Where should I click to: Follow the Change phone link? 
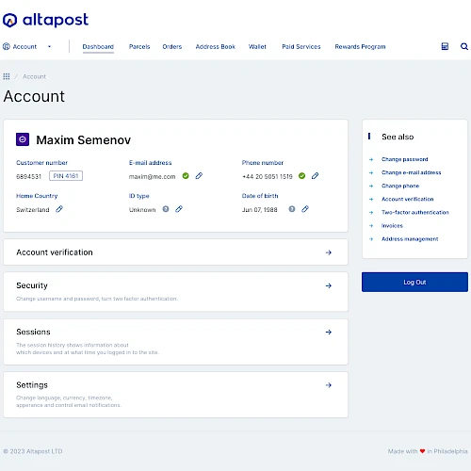click(400, 186)
